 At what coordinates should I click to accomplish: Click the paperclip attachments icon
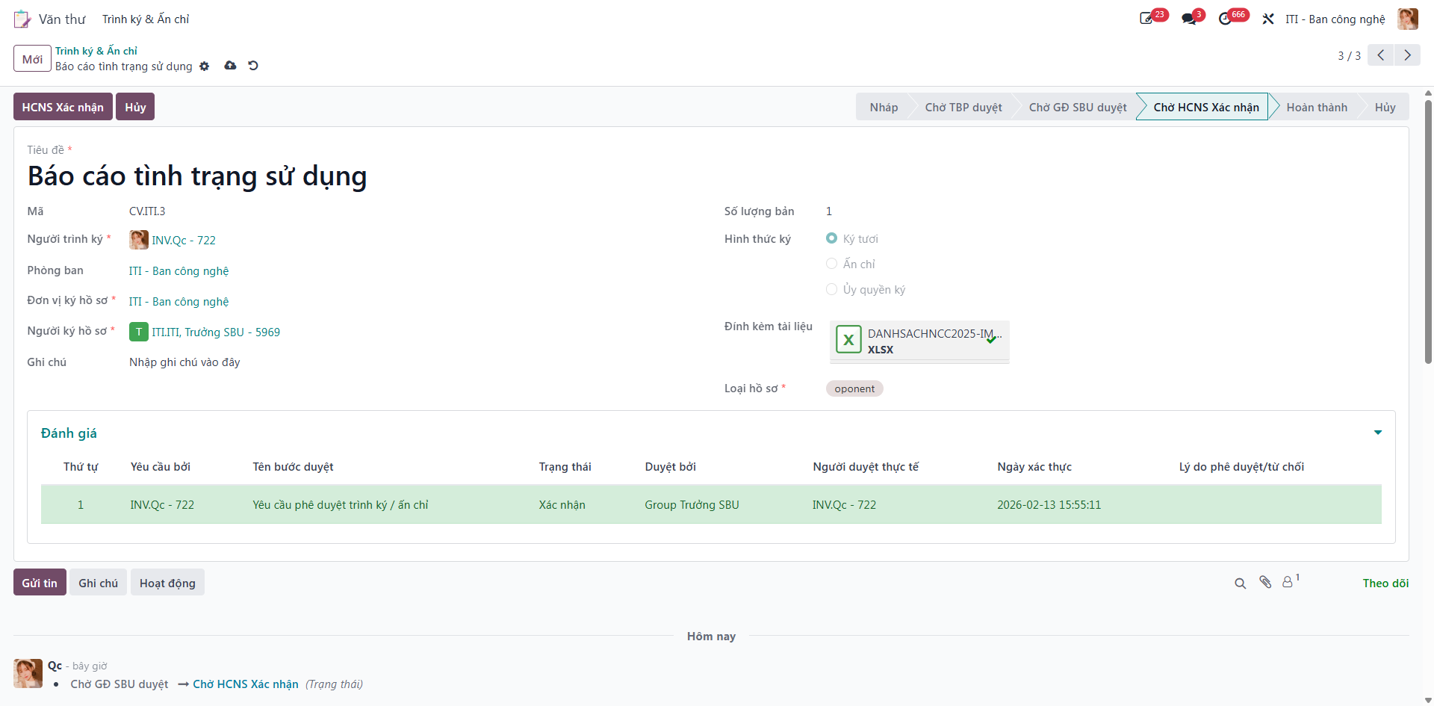click(1265, 582)
